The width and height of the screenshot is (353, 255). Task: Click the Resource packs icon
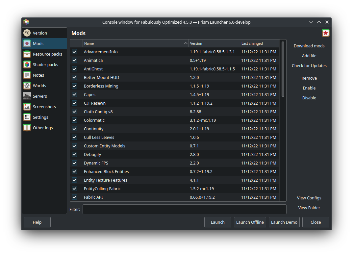tap(27, 54)
